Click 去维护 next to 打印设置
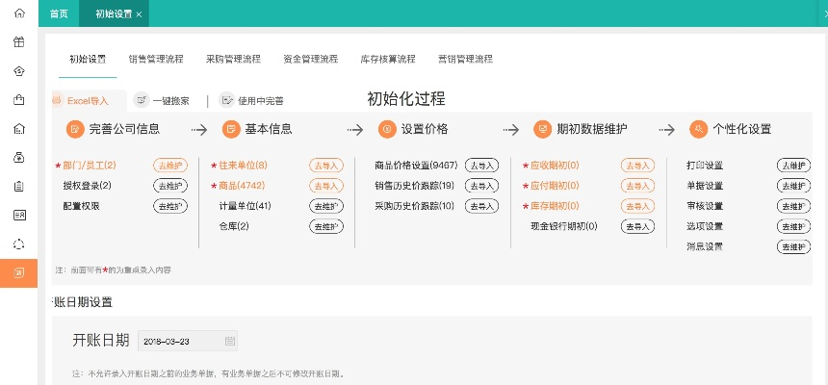Image resolution: width=828 pixels, height=385 pixels. [793, 166]
